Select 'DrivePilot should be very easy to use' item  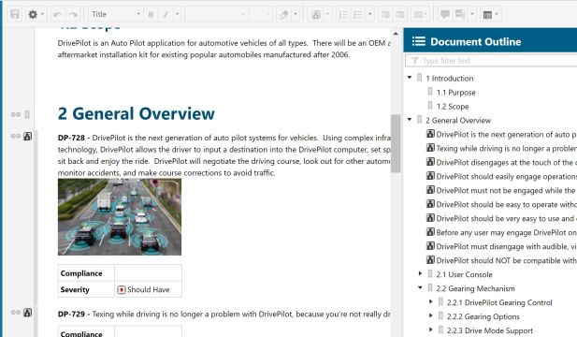coord(506,218)
